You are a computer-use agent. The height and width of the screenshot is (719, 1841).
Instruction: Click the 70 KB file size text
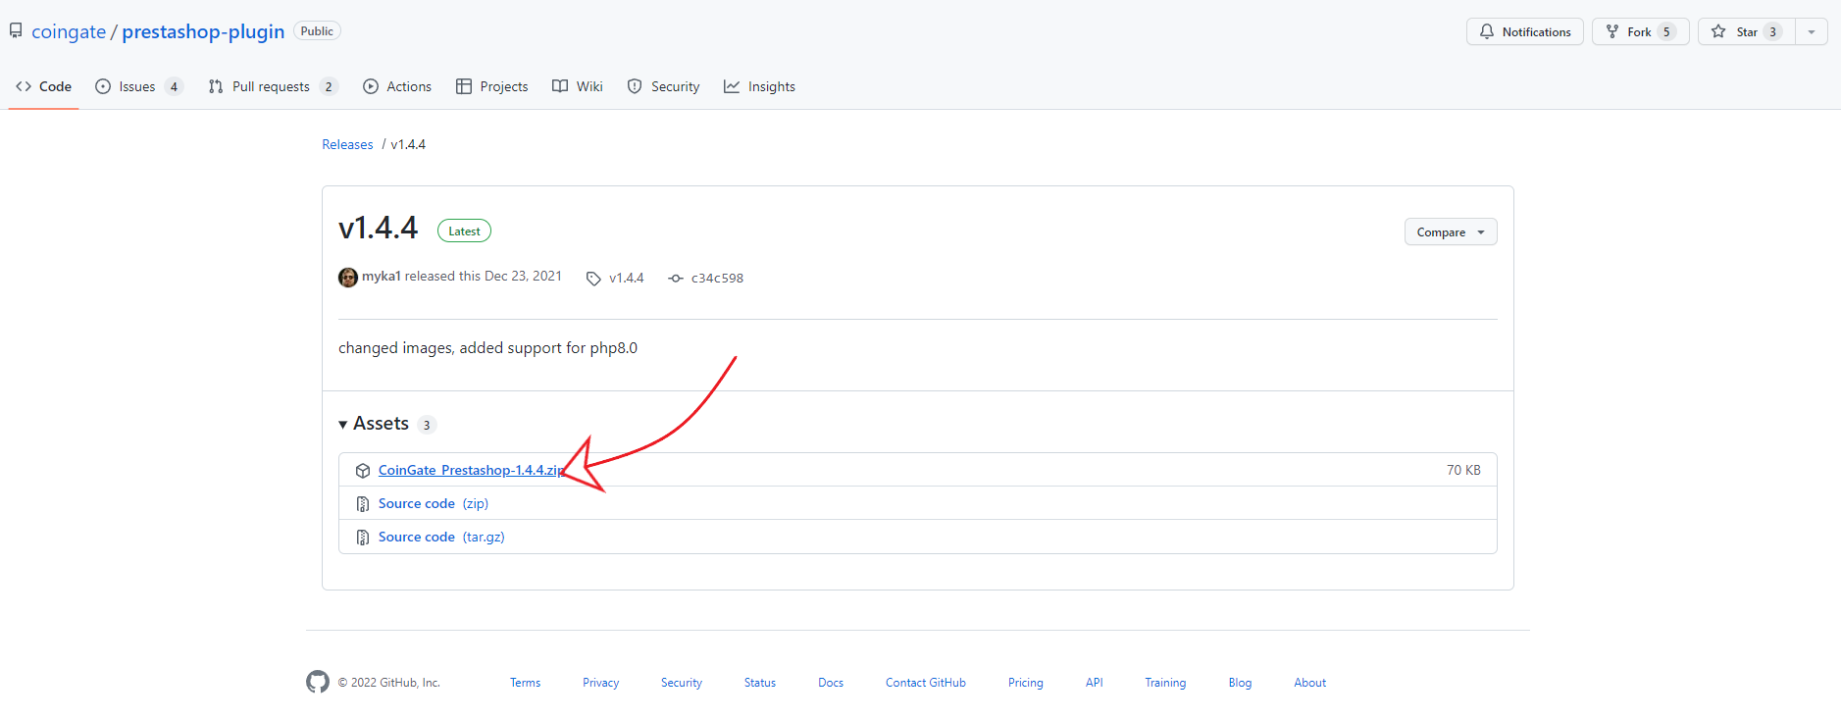click(1463, 470)
